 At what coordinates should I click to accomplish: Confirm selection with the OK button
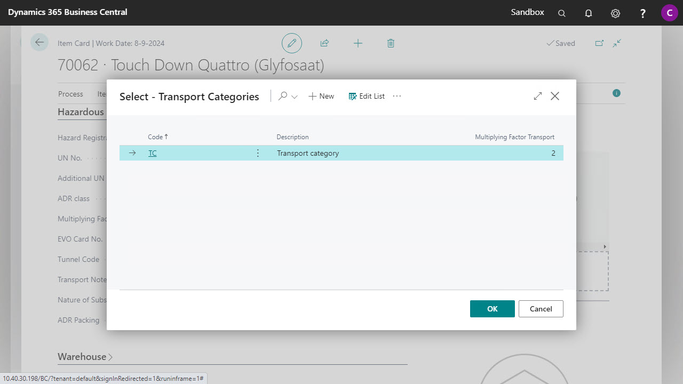[x=492, y=308]
